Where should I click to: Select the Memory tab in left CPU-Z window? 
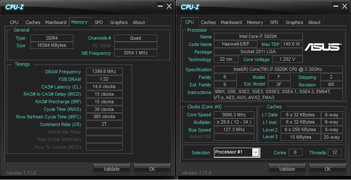(x=79, y=22)
